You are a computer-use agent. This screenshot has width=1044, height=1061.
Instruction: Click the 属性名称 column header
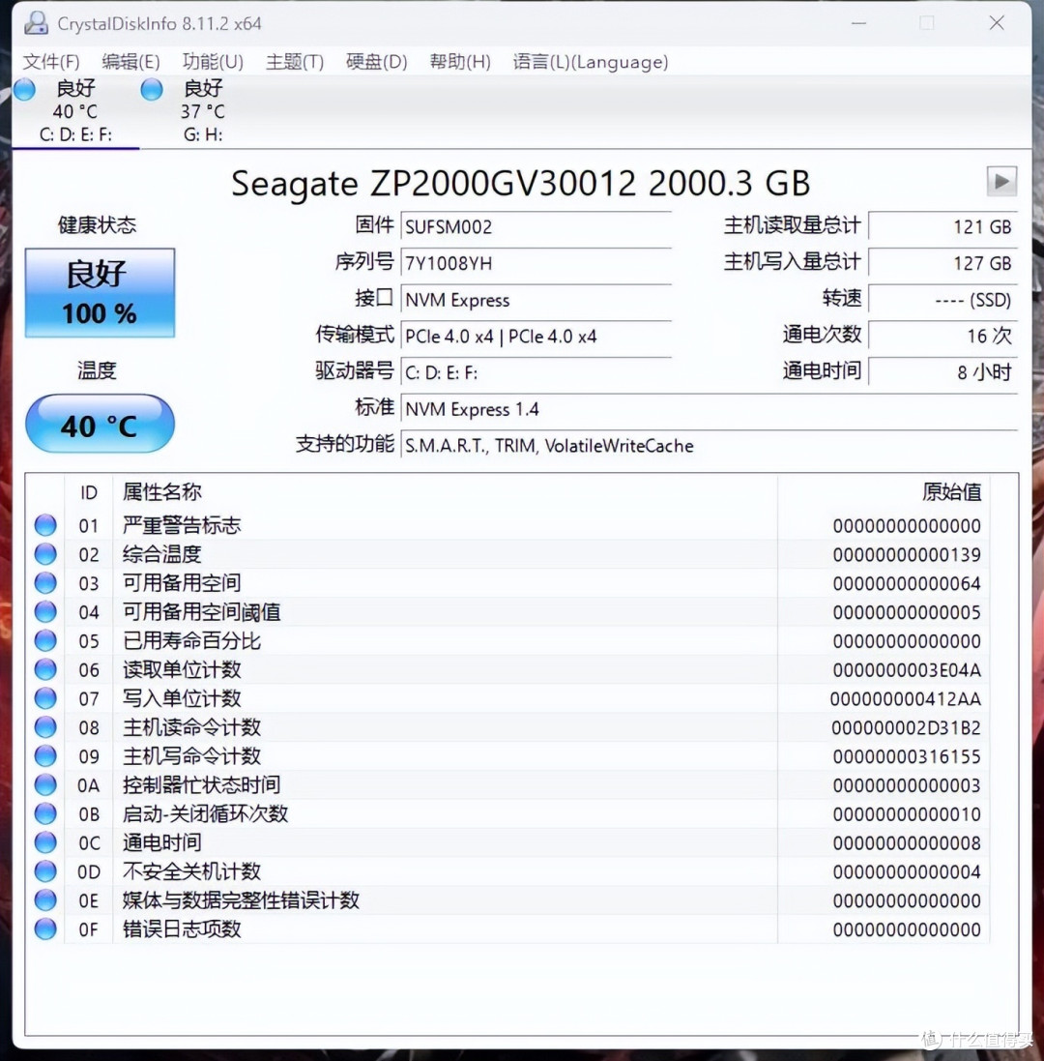pos(445,492)
